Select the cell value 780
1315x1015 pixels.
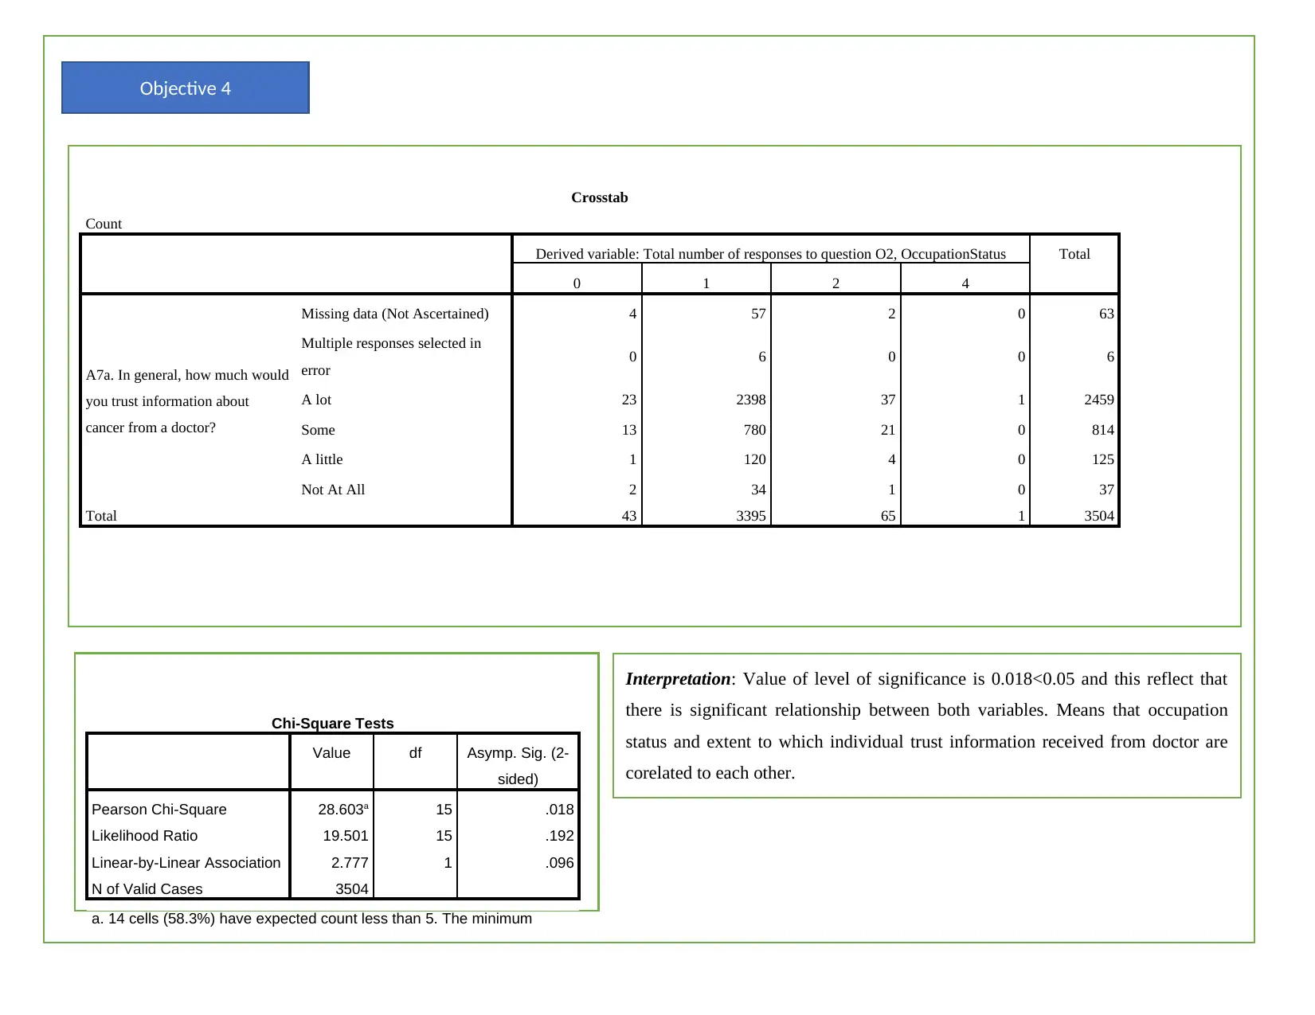tap(754, 430)
